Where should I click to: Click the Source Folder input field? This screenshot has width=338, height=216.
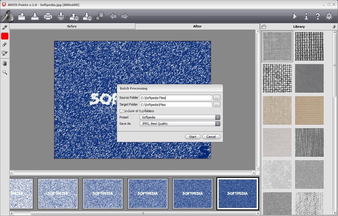coord(176,98)
